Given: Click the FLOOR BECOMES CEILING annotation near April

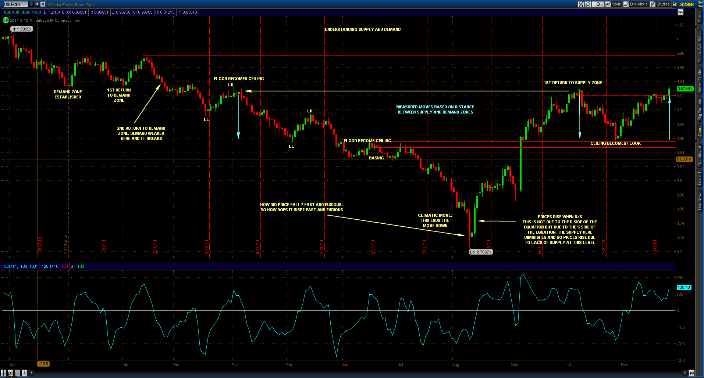Looking at the screenshot, I should point(239,79).
